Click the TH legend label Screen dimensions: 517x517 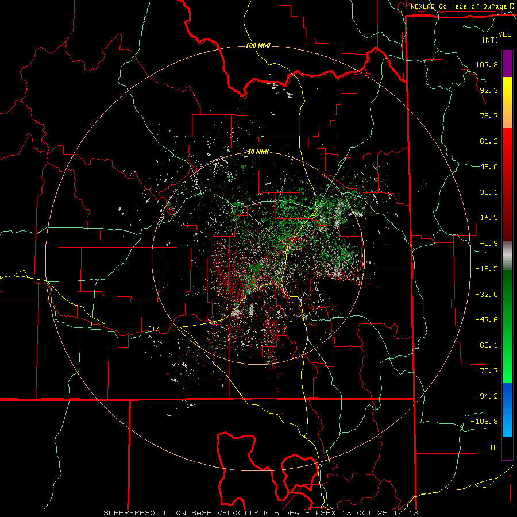tap(493, 447)
